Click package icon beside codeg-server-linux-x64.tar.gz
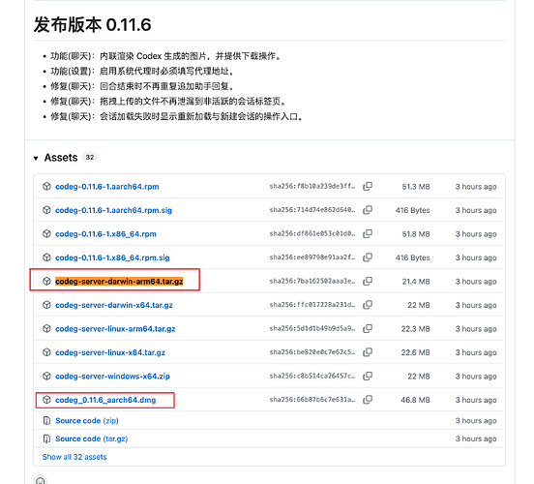 point(46,352)
